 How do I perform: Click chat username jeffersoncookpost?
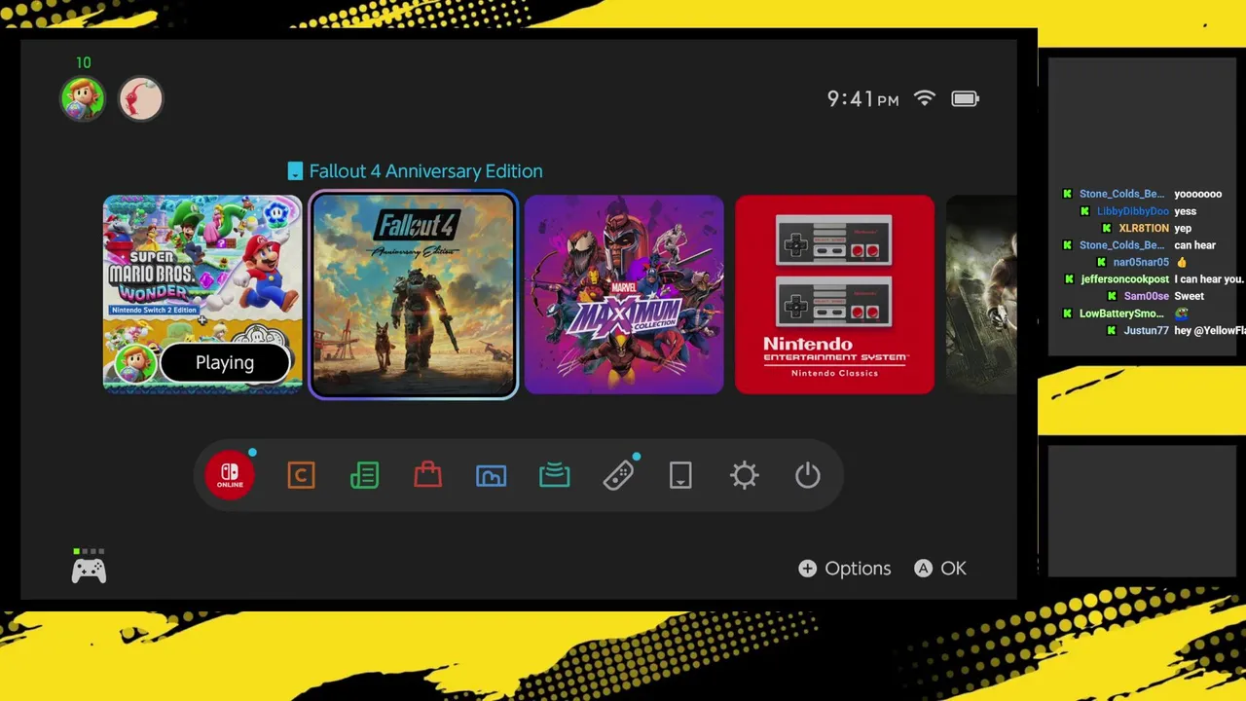point(1124,279)
